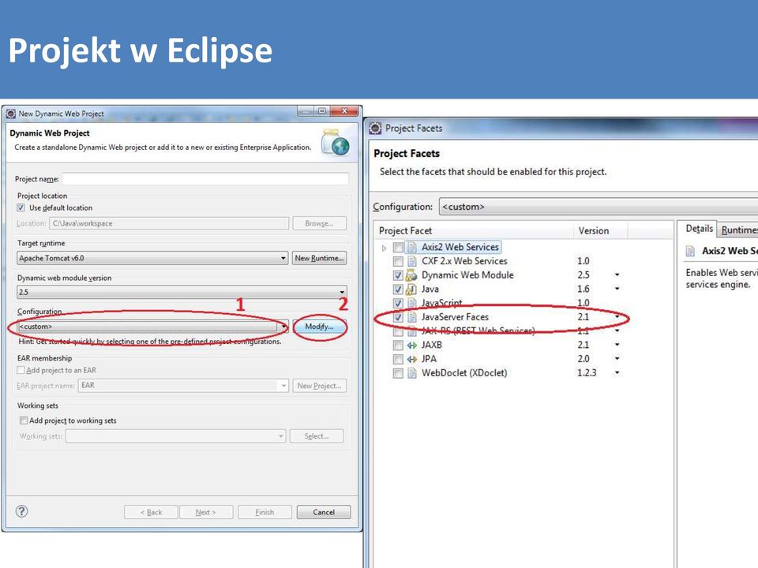758x568 pixels.
Task: Click the JavaServer Faces facet icon
Action: click(x=412, y=317)
